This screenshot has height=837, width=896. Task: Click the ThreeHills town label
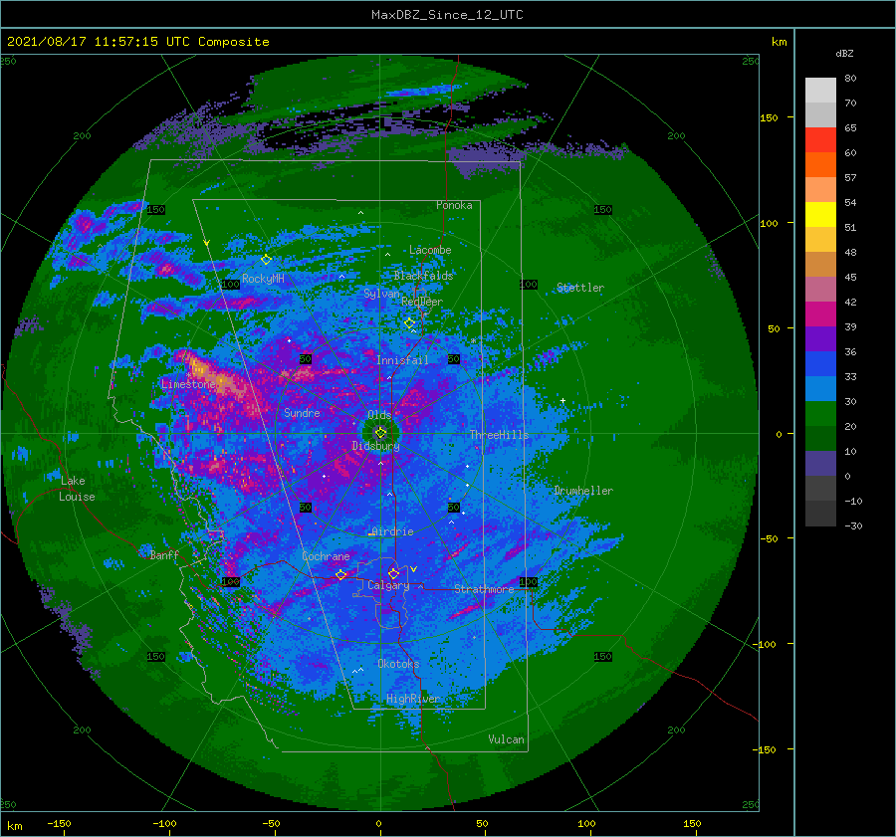coord(499,435)
